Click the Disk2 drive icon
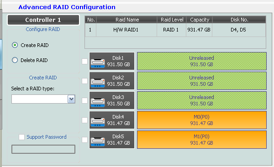The image size is (274, 167). (98, 83)
